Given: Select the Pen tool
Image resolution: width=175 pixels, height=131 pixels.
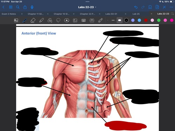Looking at the screenshot, I should [x=24, y=20].
